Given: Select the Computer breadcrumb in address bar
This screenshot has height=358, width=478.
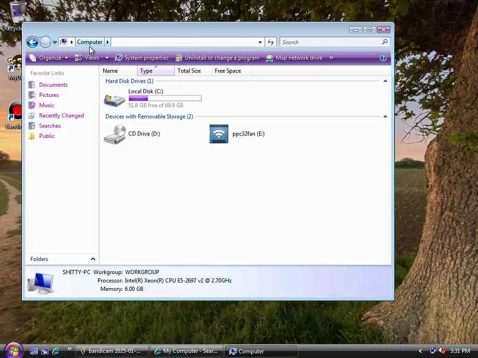Looking at the screenshot, I should click(x=90, y=41).
